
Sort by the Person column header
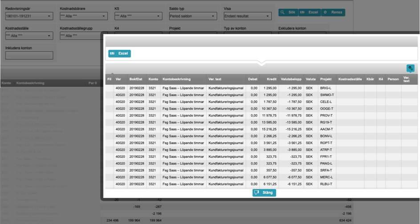coord(393,79)
